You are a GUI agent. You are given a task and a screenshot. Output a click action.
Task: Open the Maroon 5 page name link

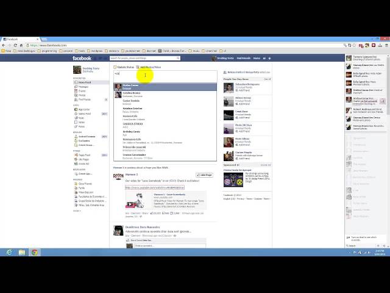[x=132, y=175]
